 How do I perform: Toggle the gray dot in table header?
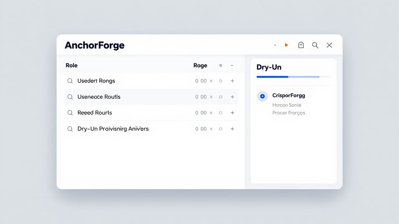click(221, 65)
